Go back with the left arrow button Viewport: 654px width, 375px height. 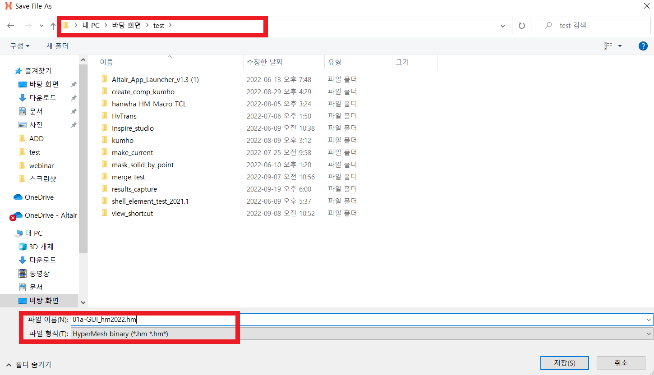point(11,26)
